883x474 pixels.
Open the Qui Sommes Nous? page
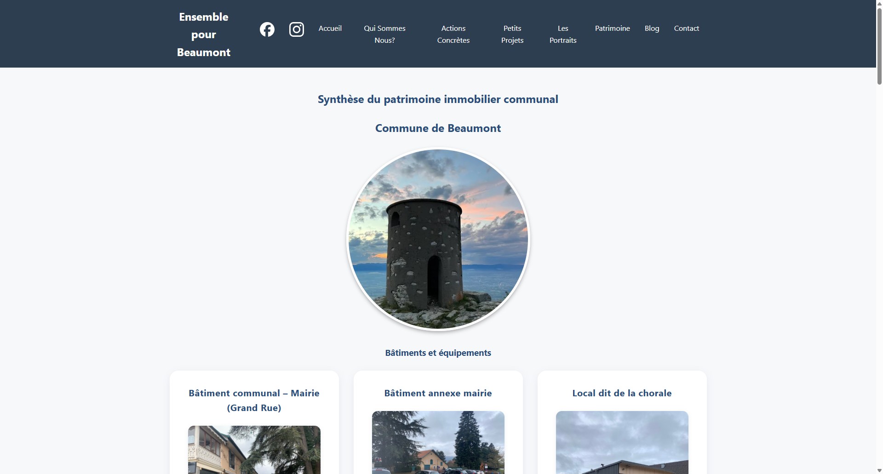[x=384, y=34]
